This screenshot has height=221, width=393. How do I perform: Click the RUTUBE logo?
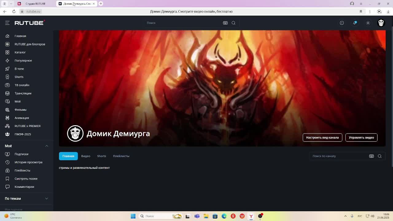click(30, 23)
